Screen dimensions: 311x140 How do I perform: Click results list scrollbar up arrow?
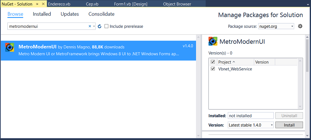pos(198,37)
